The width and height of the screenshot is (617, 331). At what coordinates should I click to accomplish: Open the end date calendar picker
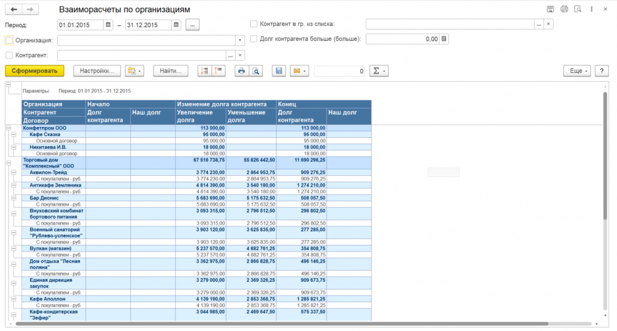pos(176,25)
